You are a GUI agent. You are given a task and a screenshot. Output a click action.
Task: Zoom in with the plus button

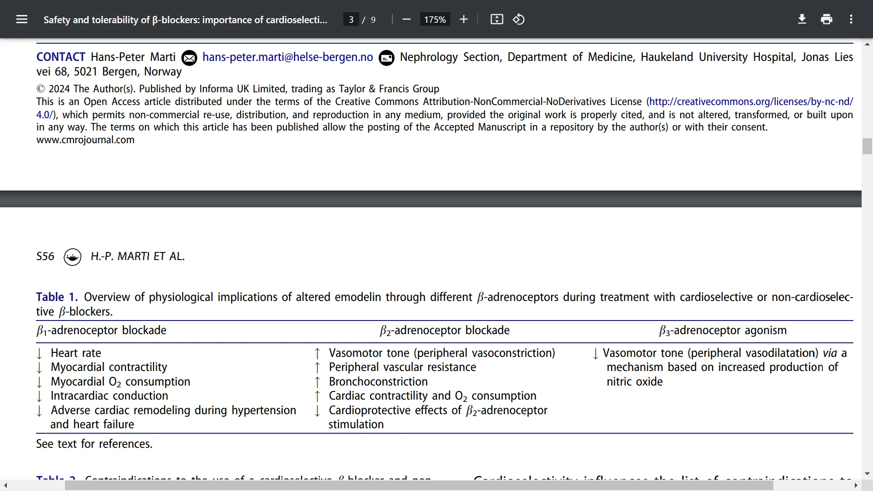[464, 20]
